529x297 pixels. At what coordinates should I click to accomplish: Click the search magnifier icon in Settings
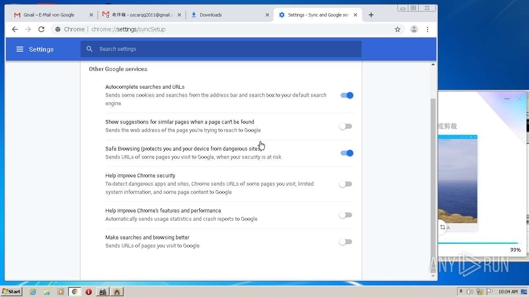coord(90,49)
